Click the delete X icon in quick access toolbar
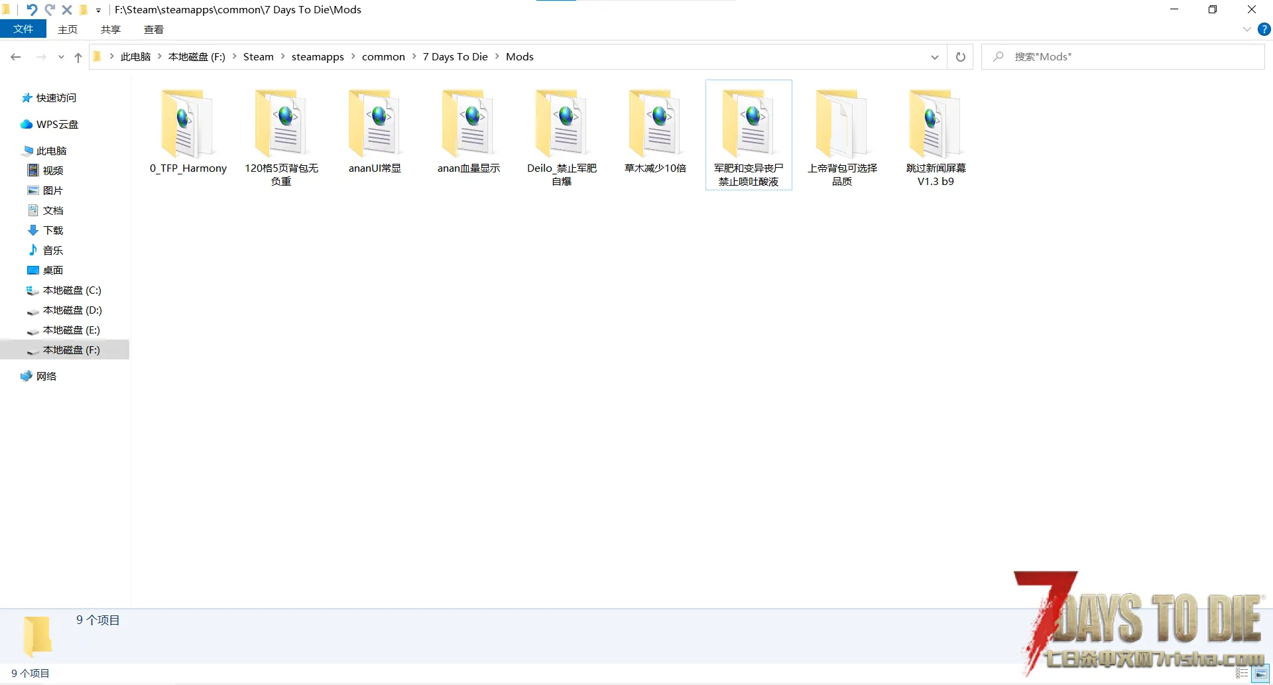The width and height of the screenshot is (1273, 685). (67, 9)
